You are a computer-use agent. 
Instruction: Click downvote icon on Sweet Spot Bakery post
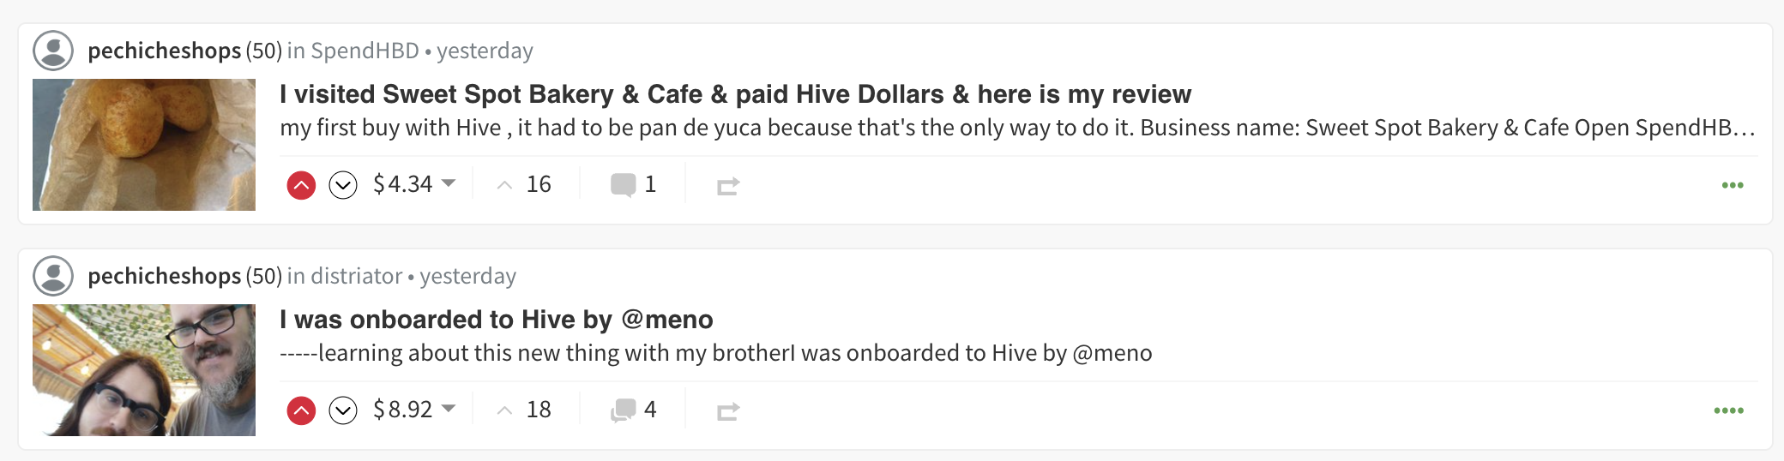343,185
